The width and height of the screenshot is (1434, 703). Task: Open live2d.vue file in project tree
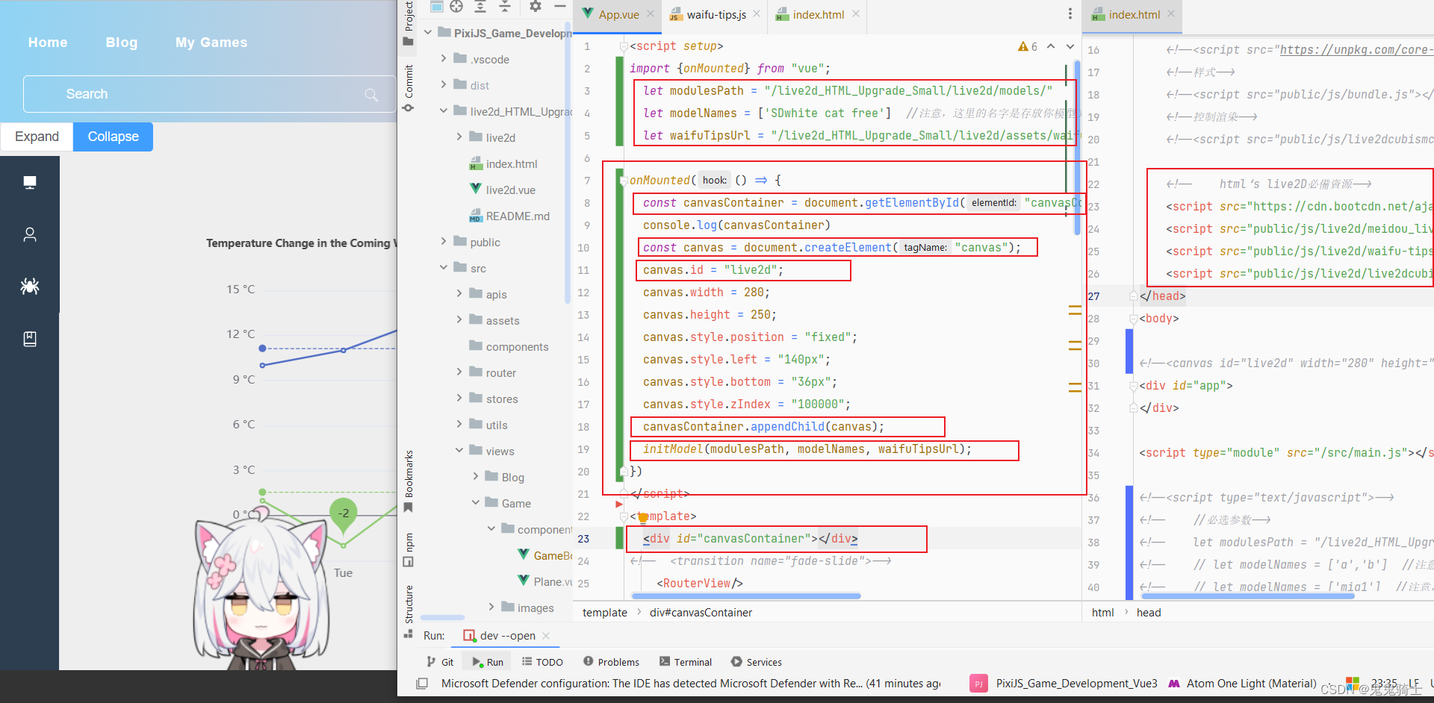(502, 190)
